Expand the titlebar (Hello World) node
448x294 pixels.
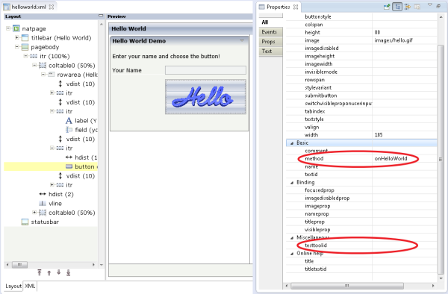click(x=17, y=37)
